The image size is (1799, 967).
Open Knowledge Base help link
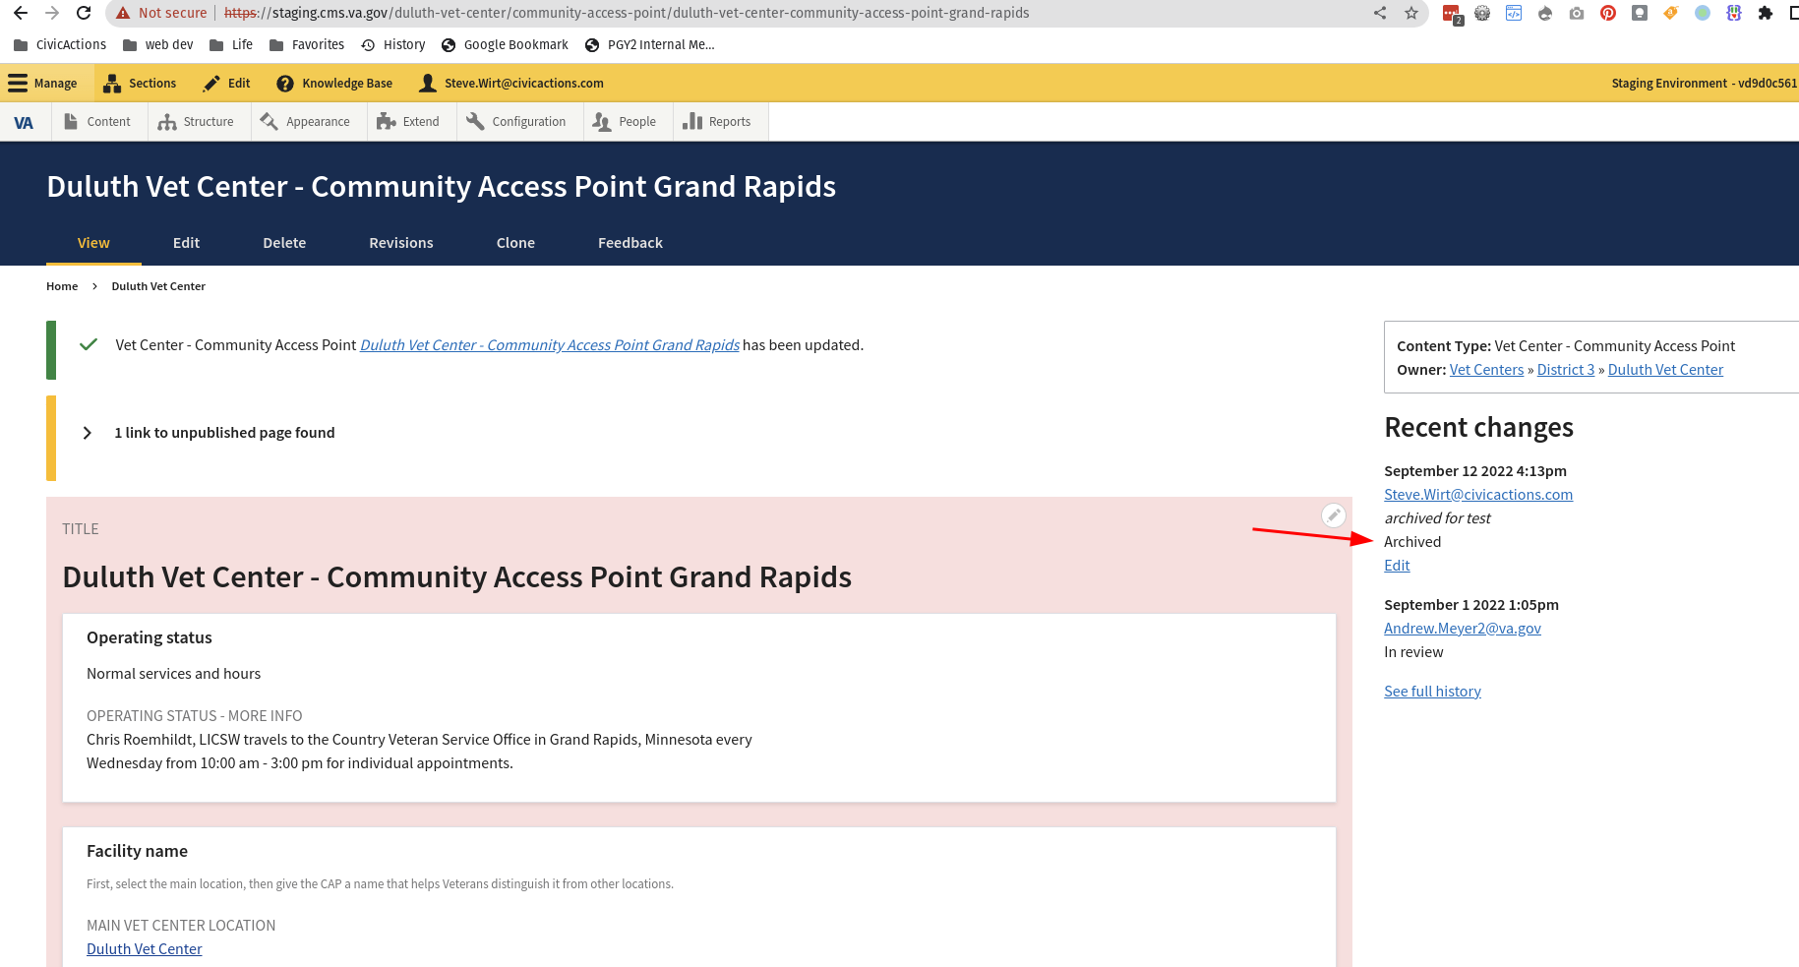click(334, 84)
